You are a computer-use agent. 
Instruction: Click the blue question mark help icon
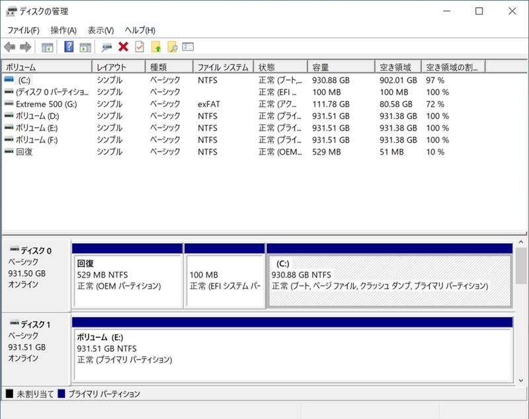69,47
